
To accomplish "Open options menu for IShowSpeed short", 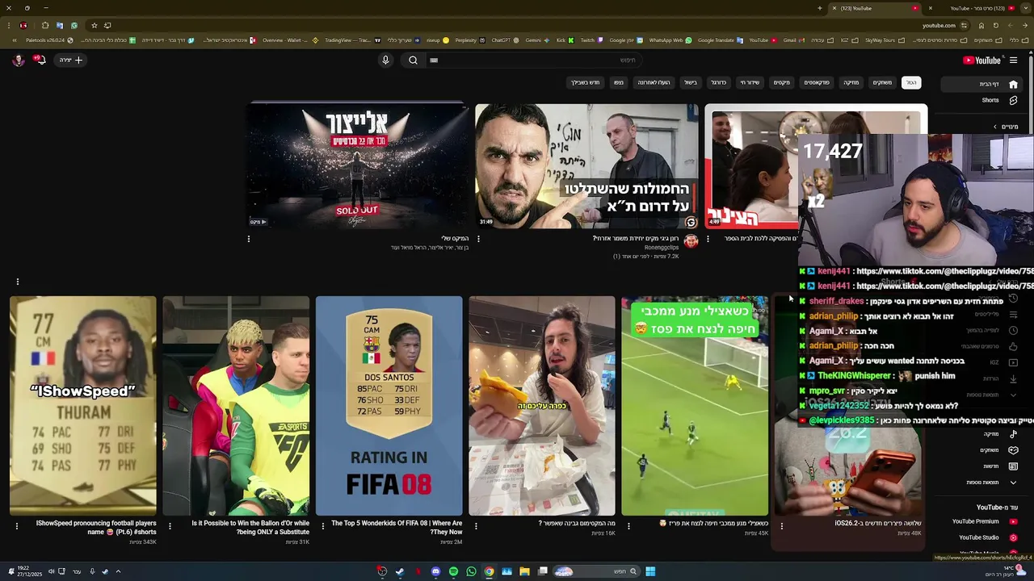I will click(17, 526).
